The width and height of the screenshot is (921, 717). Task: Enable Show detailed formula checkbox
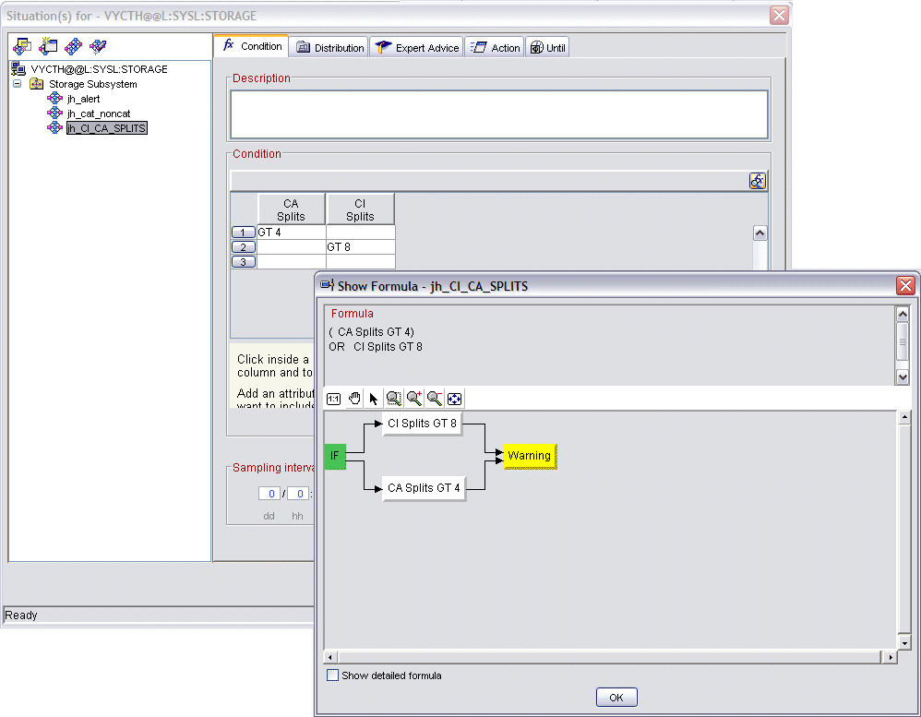[332, 675]
